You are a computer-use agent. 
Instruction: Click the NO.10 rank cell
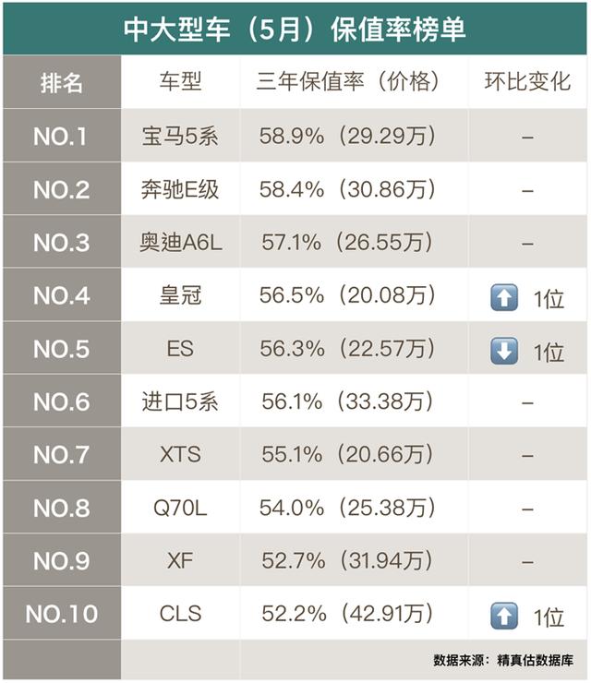(62, 613)
